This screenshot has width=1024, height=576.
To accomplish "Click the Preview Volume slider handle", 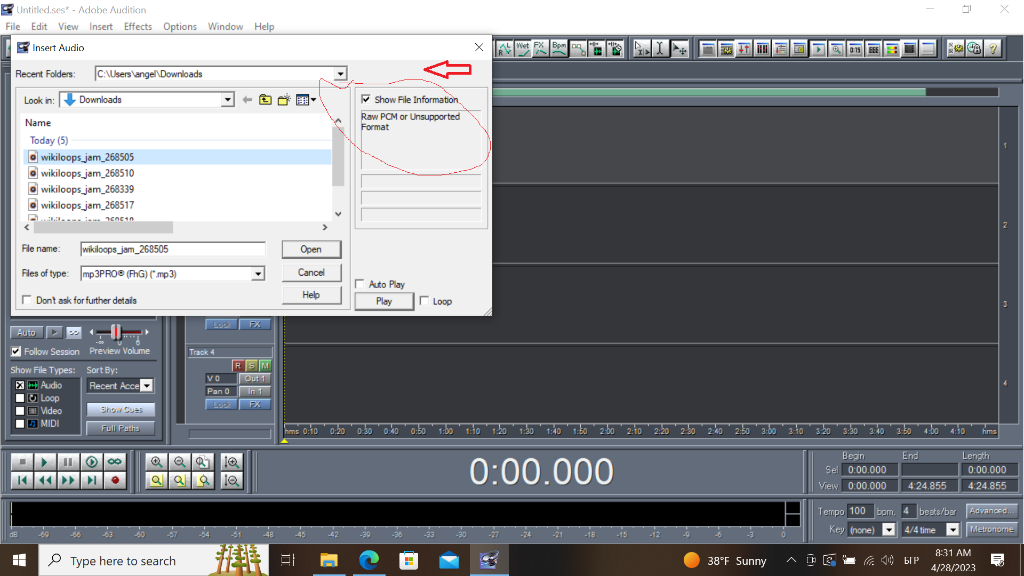I will [x=116, y=332].
